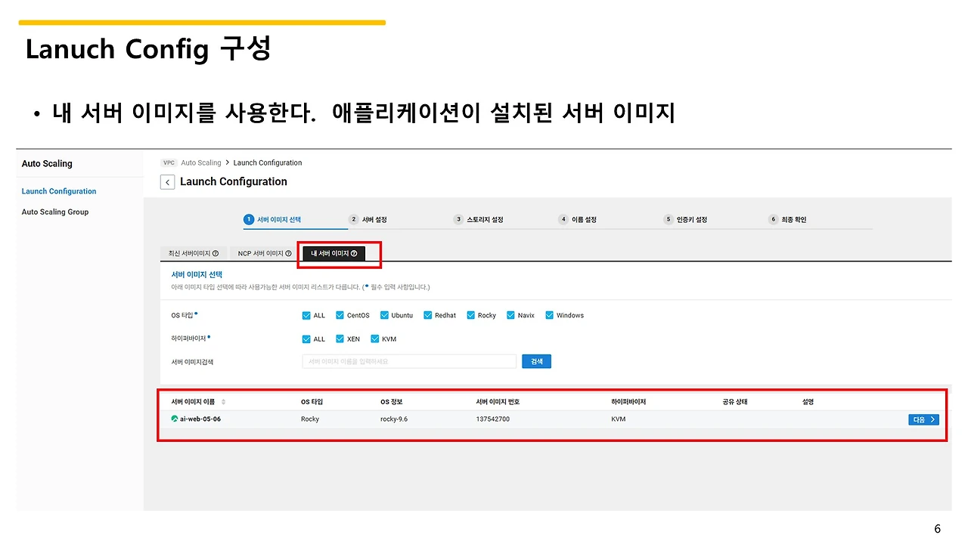Image resolution: width=968 pixels, height=544 pixels.
Task: Toggle the Rocky checkbox
Action: pyautogui.click(x=471, y=315)
